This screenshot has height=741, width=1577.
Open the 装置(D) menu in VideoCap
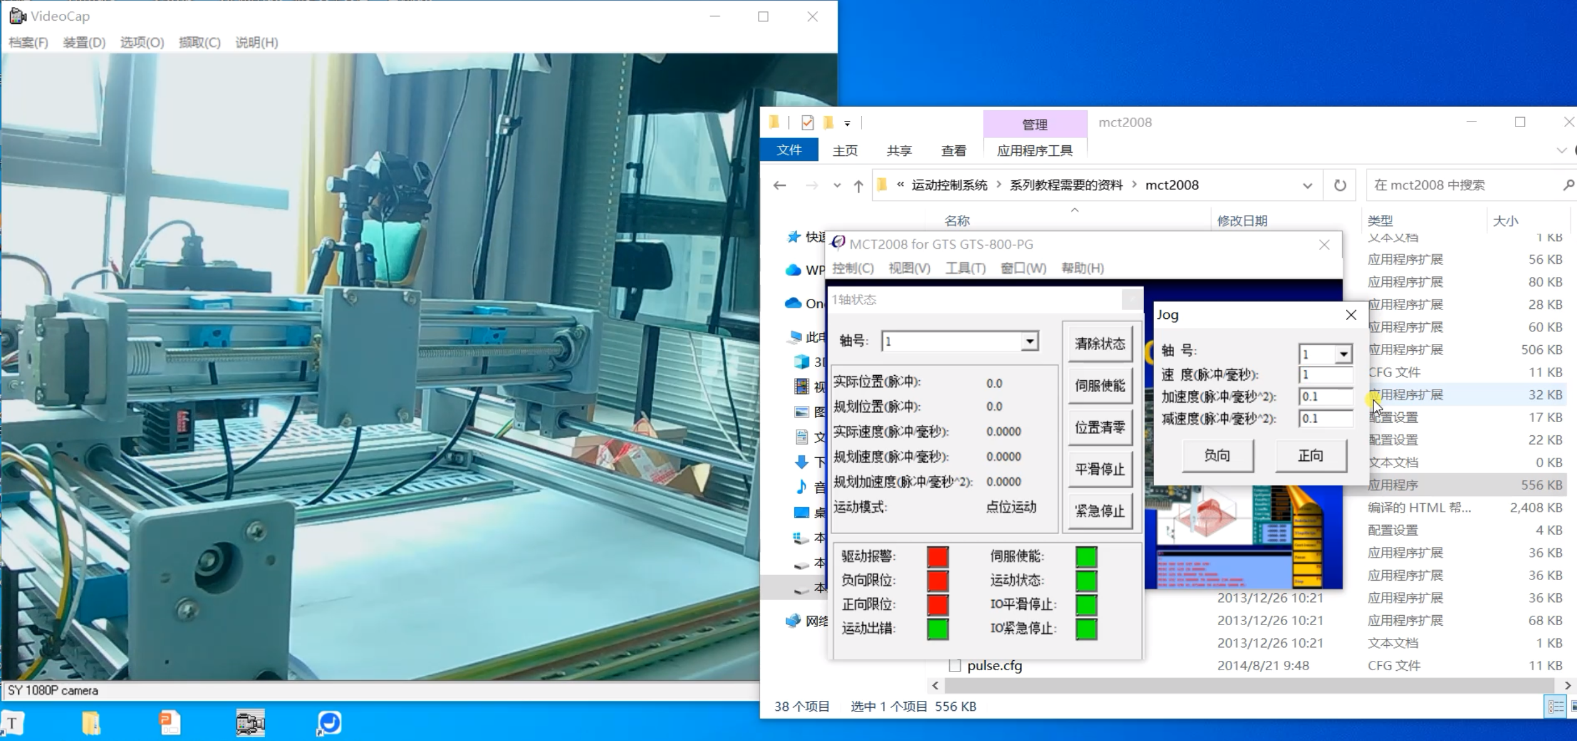(x=84, y=43)
